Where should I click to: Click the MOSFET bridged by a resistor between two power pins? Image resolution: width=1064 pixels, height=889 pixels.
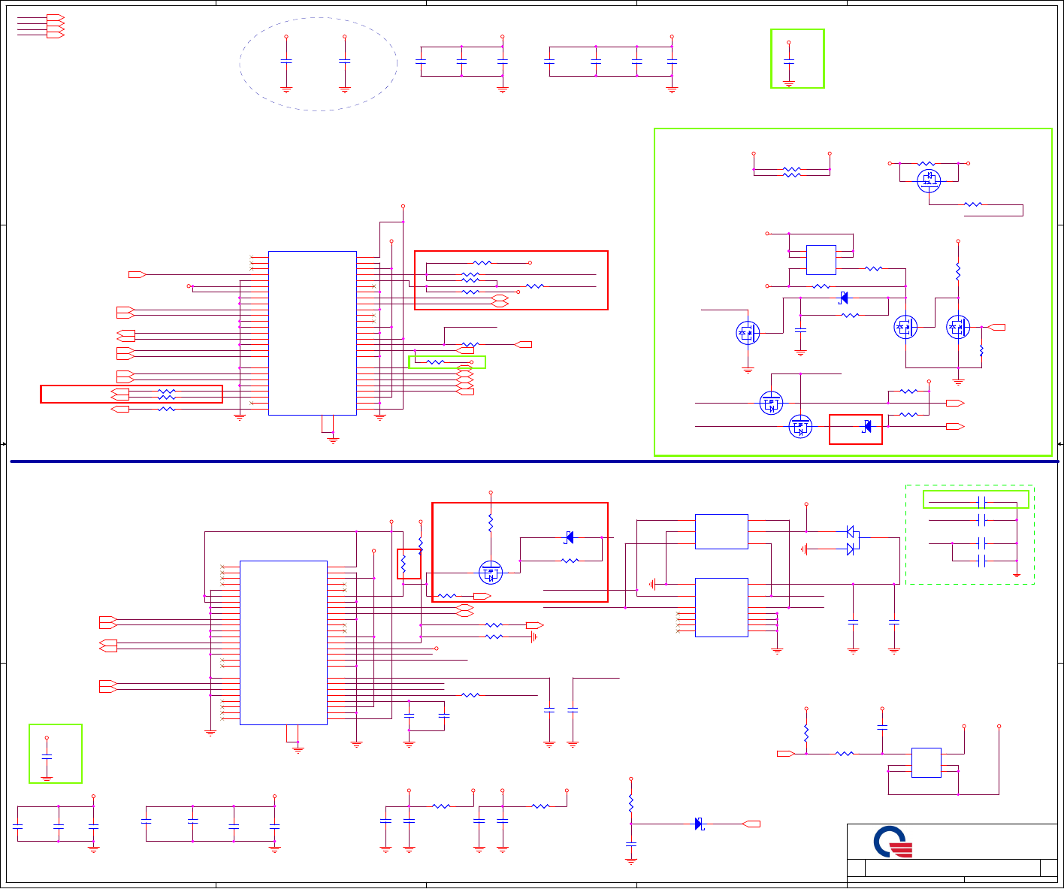click(x=929, y=180)
